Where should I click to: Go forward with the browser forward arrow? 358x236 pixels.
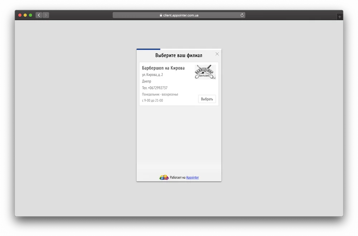[x=46, y=15]
